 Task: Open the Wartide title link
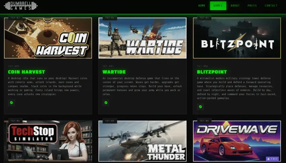(114, 72)
